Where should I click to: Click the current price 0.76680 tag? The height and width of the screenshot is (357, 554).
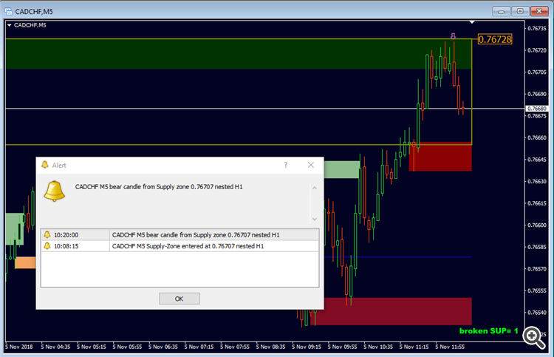537,109
